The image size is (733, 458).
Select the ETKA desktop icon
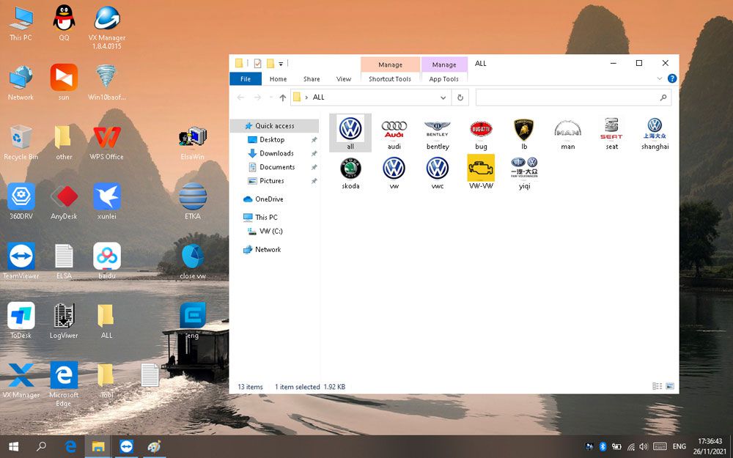click(x=193, y=201)
